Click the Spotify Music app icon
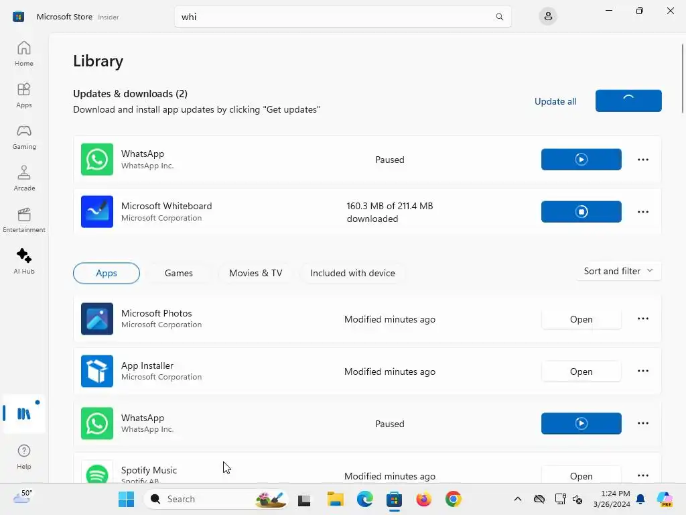Image resolution: width=686 pixels, height=515 pixels. (97, 473)
